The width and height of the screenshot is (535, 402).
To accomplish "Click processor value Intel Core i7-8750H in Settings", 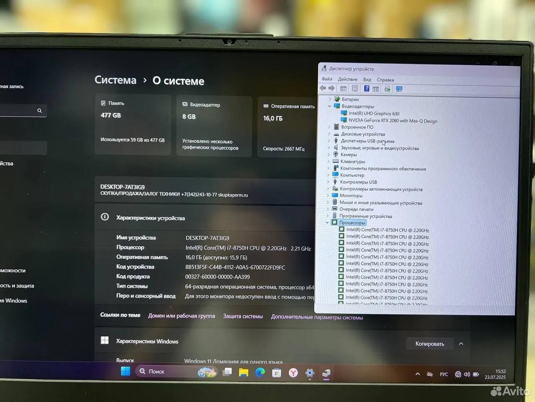I will coord(248,248).
